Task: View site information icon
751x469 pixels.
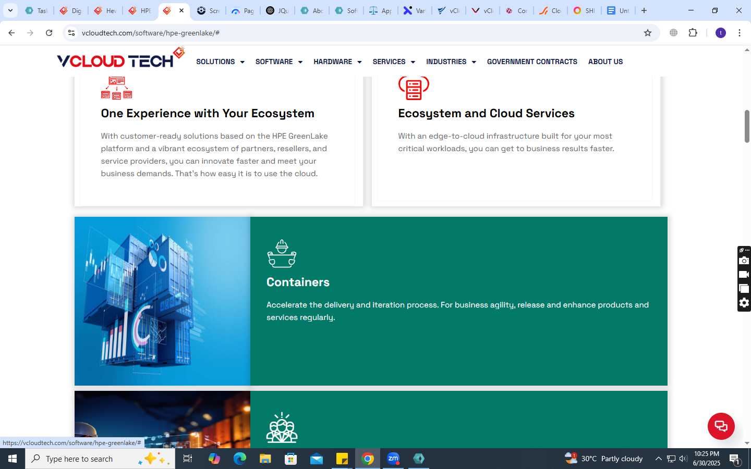Action: tap(71, 33)
